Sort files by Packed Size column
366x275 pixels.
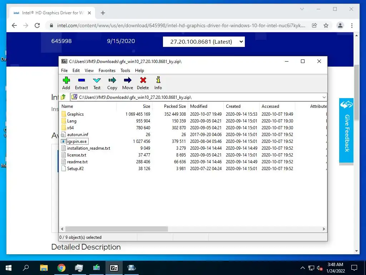click(170, 106)
